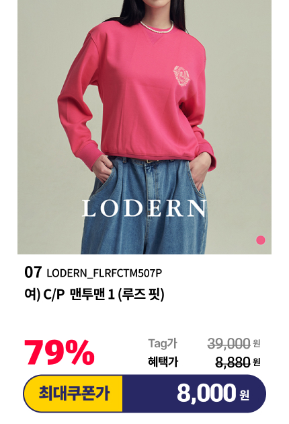289x424 pixels.
Task: Click the struck-through 39,000원 tag price
Action: 234,344
